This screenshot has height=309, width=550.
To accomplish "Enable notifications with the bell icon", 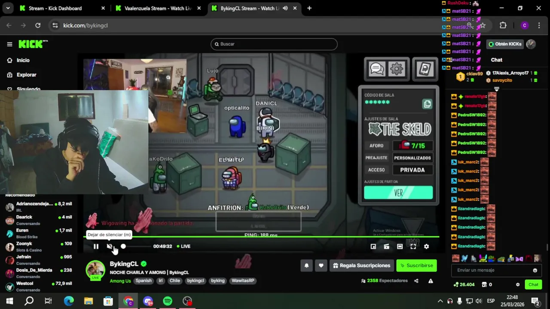I will pos(306,266).
